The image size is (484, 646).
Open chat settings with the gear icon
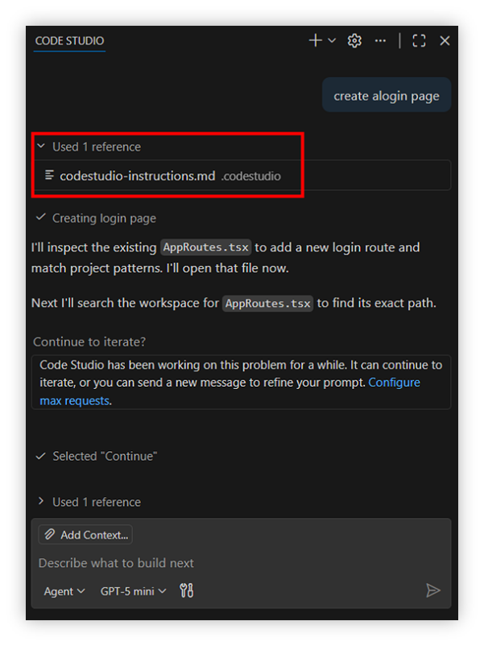click(x=354, y=40)
